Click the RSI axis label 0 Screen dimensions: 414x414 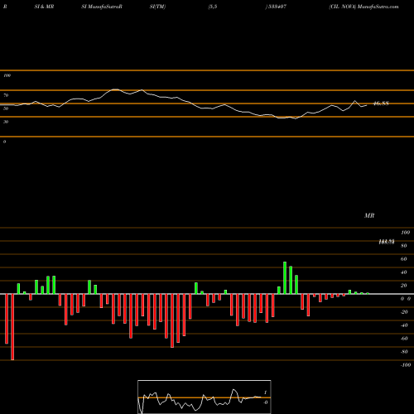(4, 142)
